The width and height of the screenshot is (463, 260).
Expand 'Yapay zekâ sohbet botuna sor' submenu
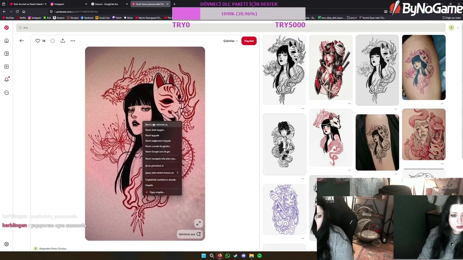click(162, 173)
